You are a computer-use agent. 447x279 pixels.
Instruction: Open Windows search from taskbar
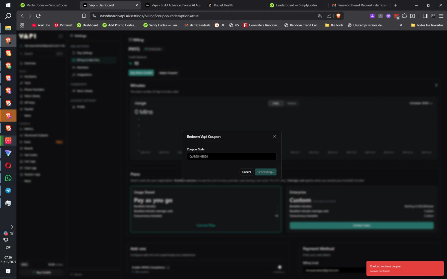click(8, 16)
